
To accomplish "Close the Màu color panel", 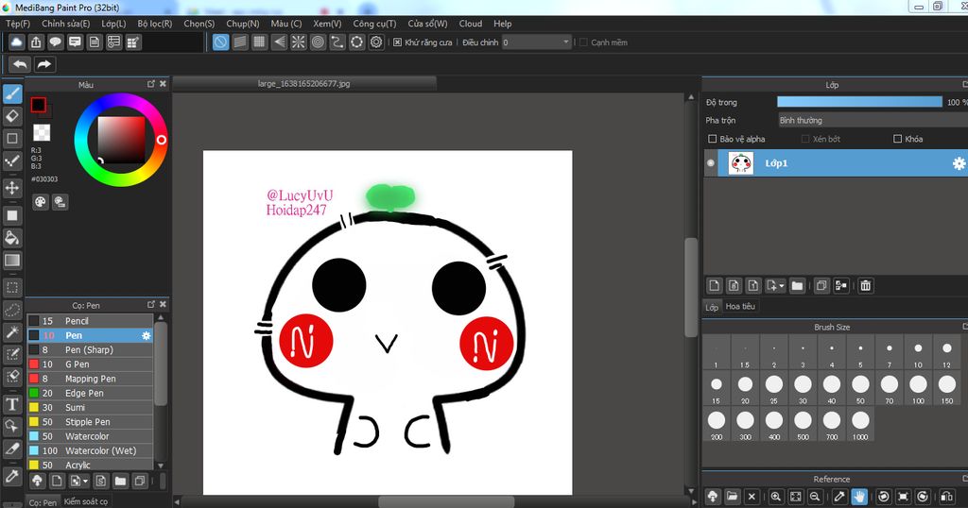I will (x=163, y=84).
